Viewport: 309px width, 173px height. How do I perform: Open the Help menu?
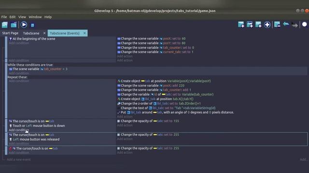(x=48, y=17)
